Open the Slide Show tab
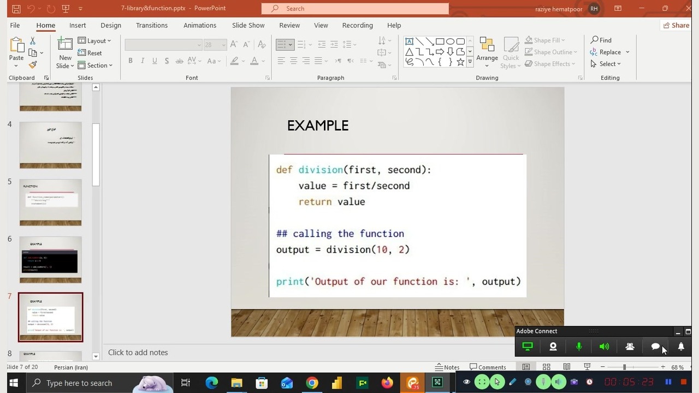 click(x=248, y=25)
